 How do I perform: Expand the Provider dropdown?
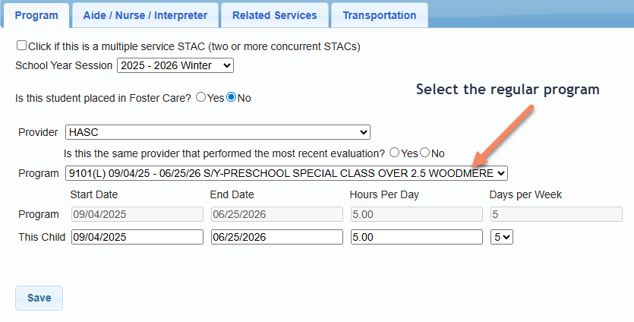point(217,132)
